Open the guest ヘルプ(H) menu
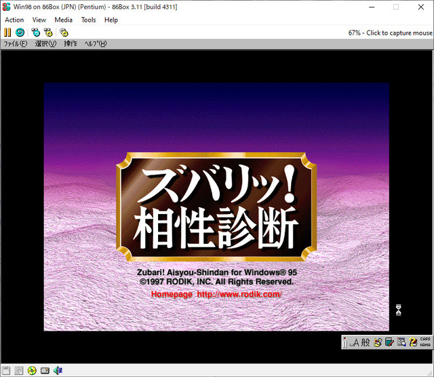 (x=96, y=43)
